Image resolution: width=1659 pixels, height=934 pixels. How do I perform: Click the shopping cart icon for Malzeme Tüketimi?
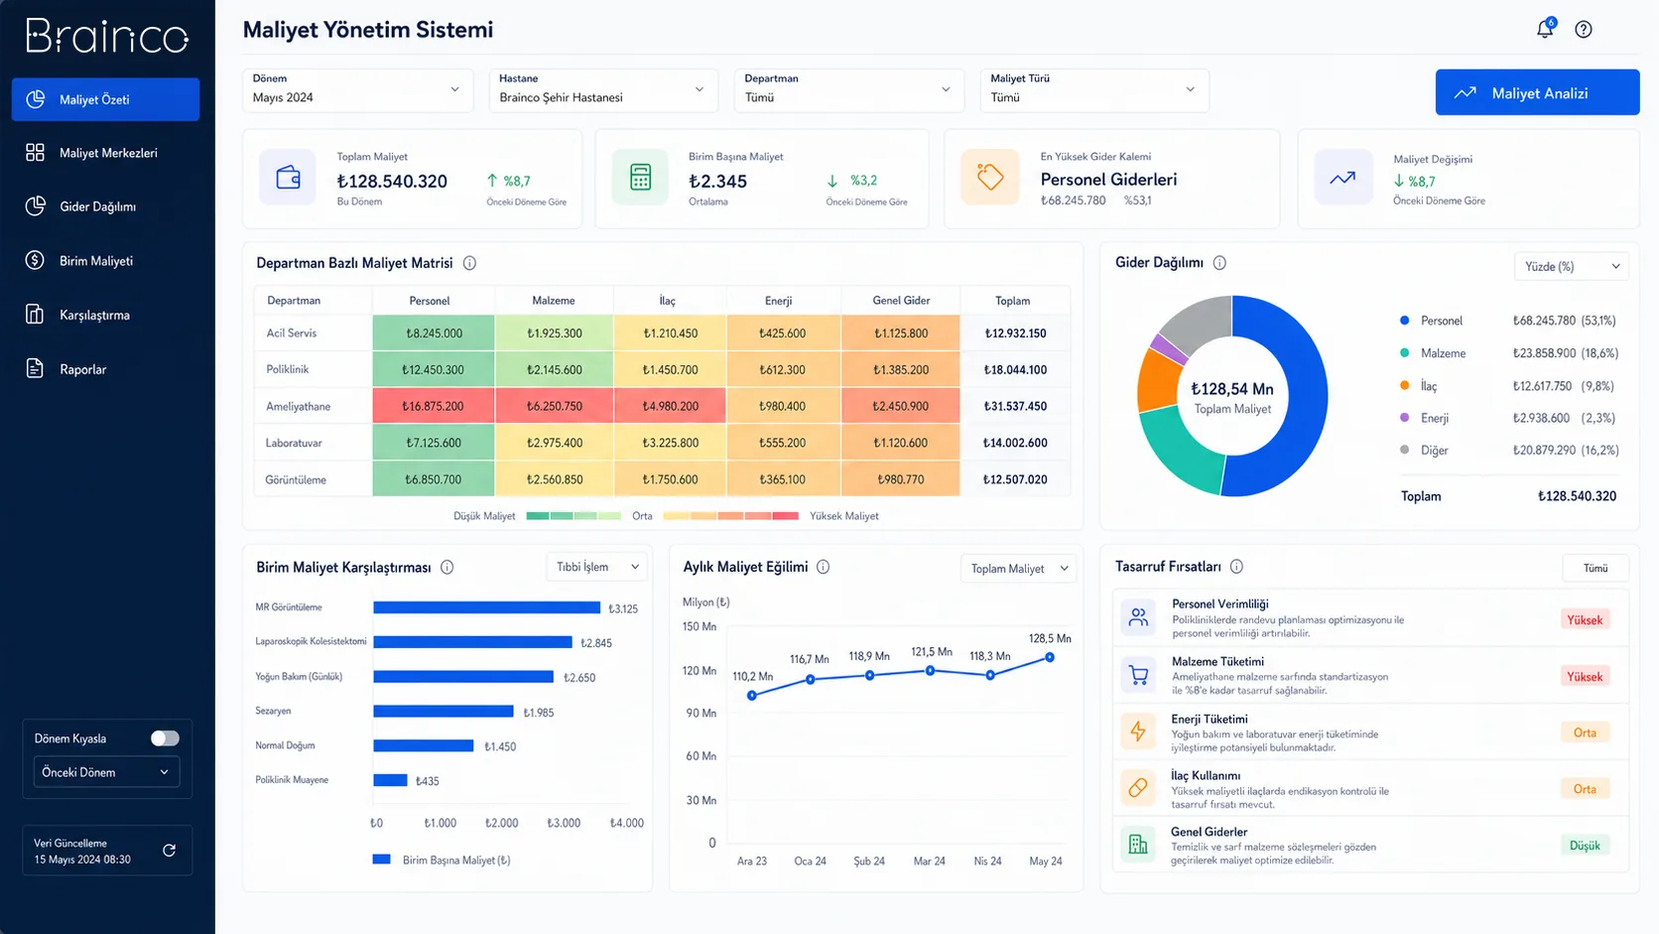tap(1138, 676)
